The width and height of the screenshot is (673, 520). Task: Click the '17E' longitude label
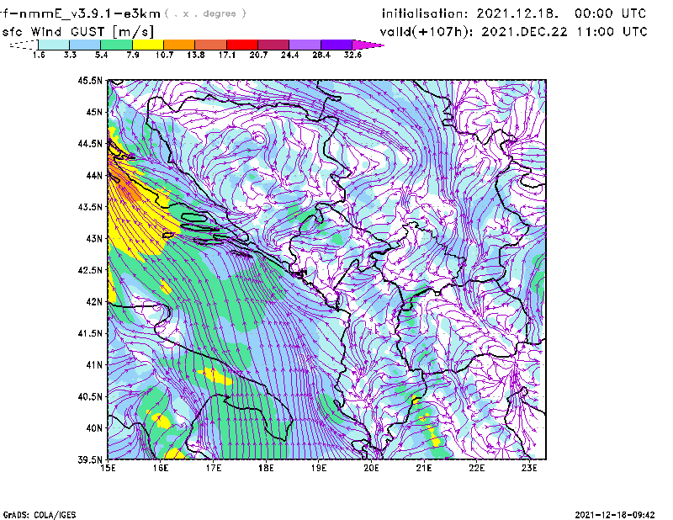214,468
